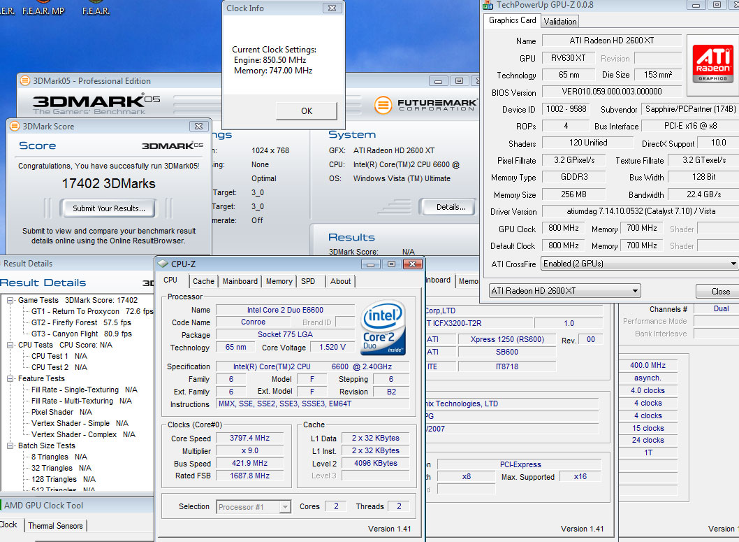Click the Instructions field in CPU-Z

tap(314, 404)
